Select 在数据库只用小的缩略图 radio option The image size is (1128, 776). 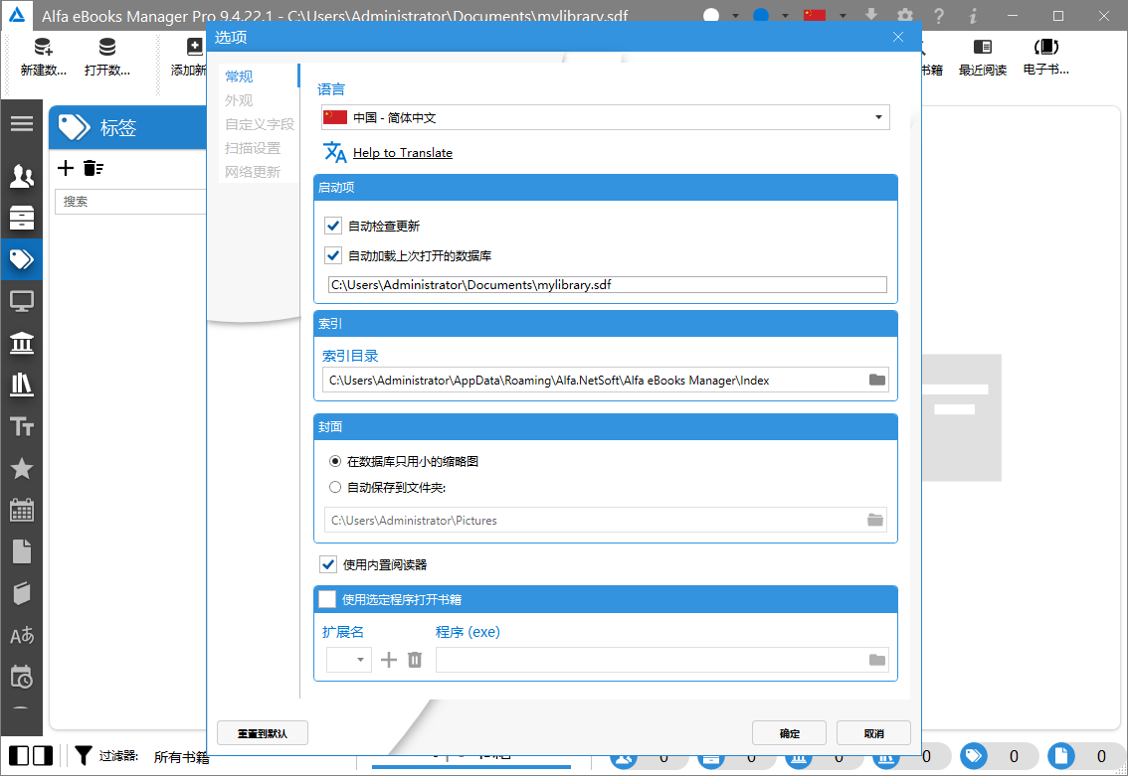335,461
